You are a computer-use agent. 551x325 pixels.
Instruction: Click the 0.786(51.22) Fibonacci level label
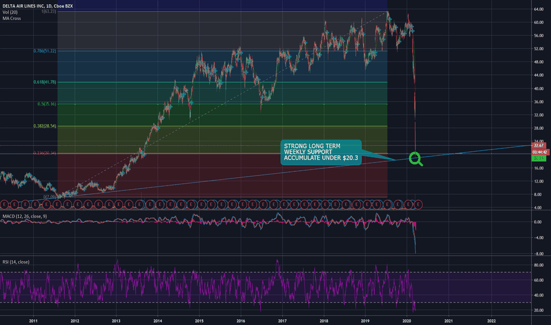[44, 51]
